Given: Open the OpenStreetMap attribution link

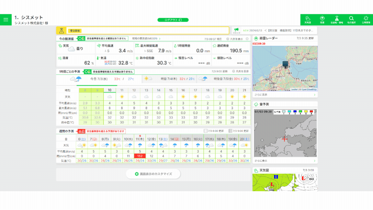Looking at the screenshot, I should coord(309,89).
